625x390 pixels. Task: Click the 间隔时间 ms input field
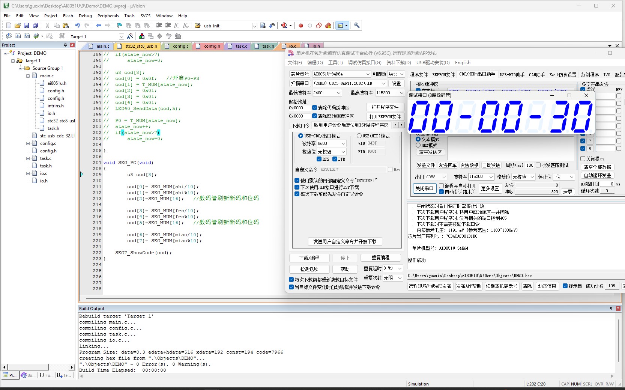(x=607, y=184)
